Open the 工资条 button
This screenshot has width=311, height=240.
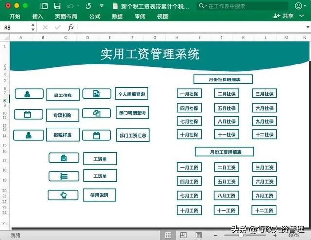tap(100, 159)
